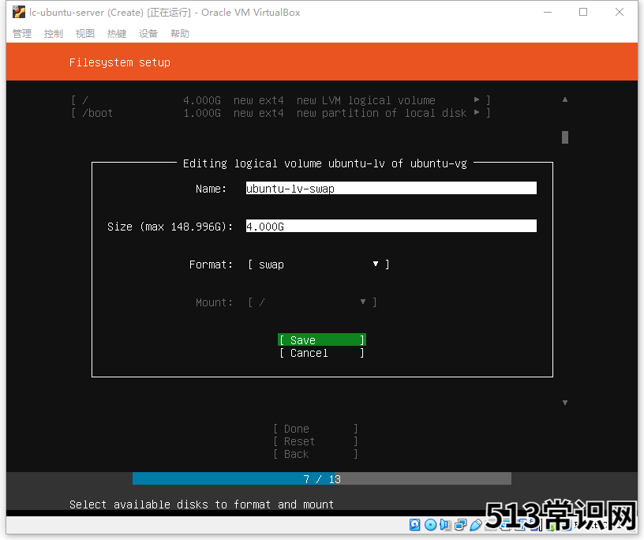Click 'Select available disks to format' hint
Image resolution: width=644 pixels, height=540 pixels.
tap(201, 504)
